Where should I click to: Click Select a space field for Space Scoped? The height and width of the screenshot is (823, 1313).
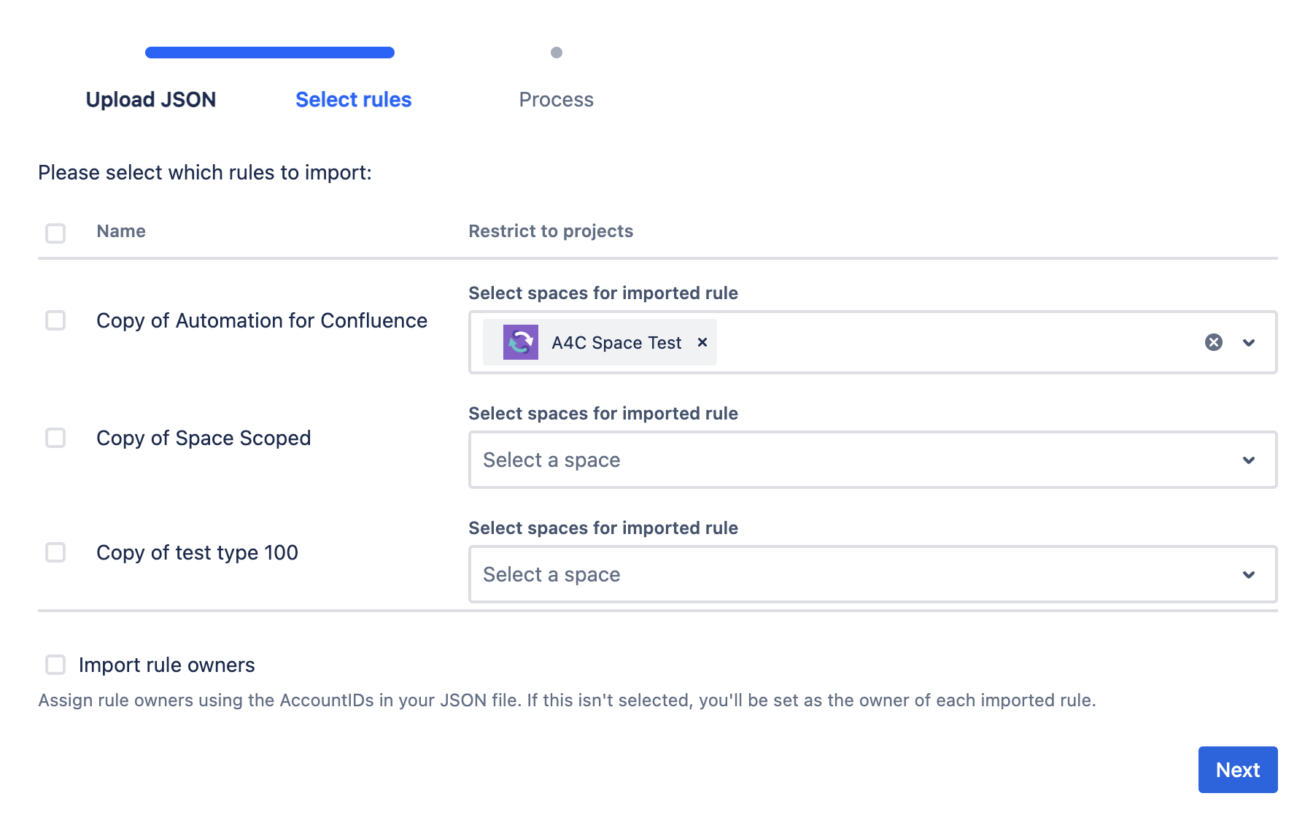[x=872, y=460]
